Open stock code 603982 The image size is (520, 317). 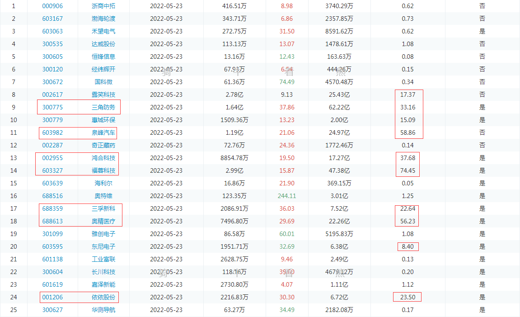coord(52,132)
